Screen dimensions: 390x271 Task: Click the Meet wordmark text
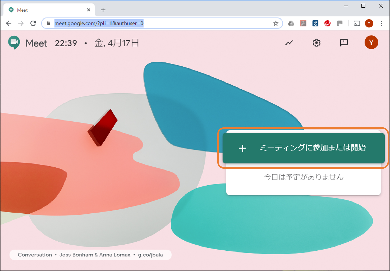click(x=36, y=43)
